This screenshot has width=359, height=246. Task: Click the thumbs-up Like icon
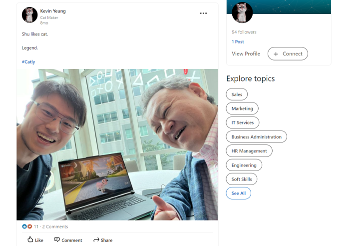[30, 240]
